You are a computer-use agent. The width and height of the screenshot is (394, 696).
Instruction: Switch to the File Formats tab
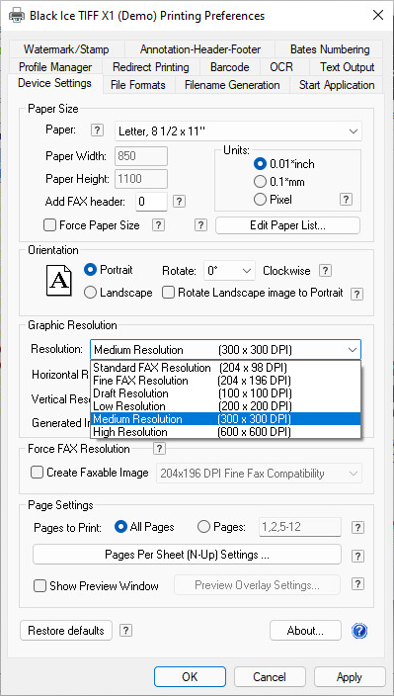(x=138, y=85)
